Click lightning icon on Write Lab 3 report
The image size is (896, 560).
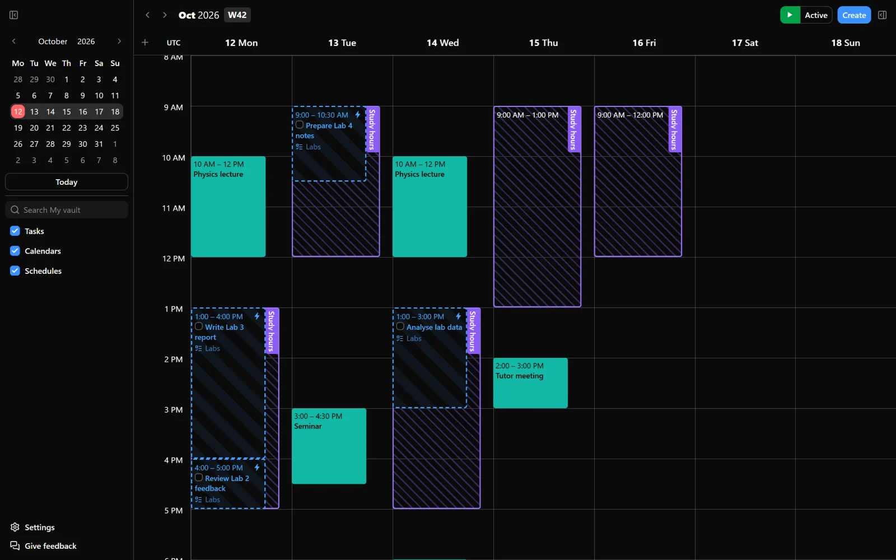click(x=257, y=316)
